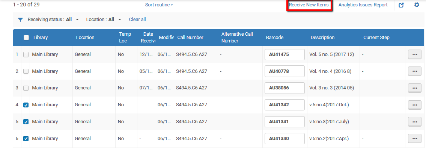Click the date received 07/1... cell
The width and height of the screenshot is (426, 148).
pyautogui.click(x=146, y=88)
